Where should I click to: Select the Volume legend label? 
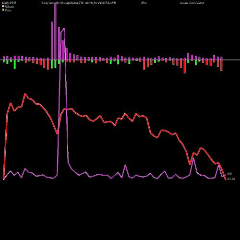pyautogui.click(x=9, y=7)
